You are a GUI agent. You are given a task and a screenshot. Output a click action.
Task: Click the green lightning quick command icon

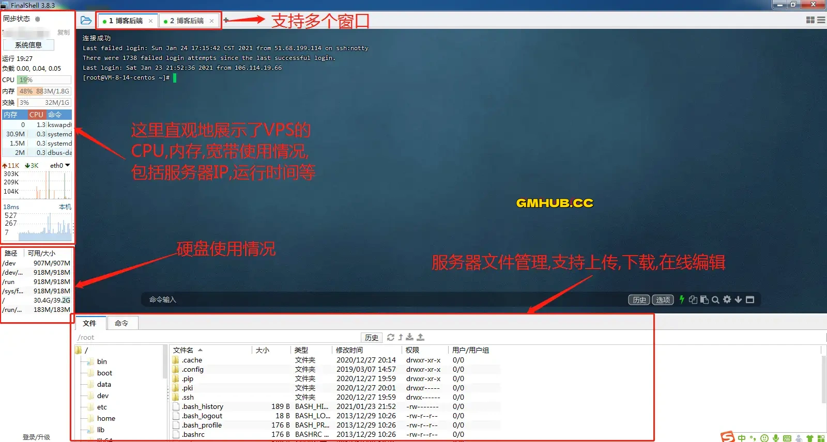[x=682, y=299]
